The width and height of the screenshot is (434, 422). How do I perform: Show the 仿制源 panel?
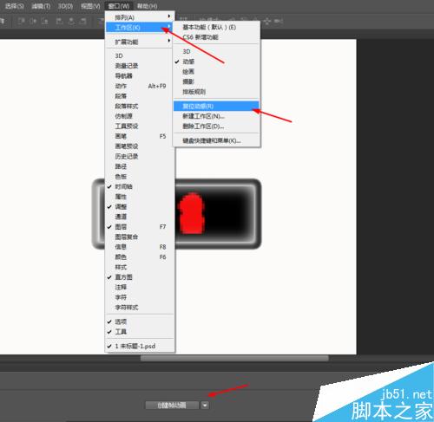coord(140,116)
